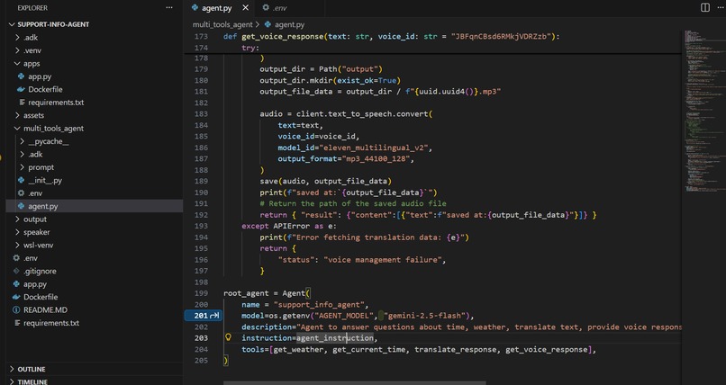The height and width of the screenshot is (385, 726).
Task: Click the "mp3_44100_128" output format string
Action: pos(376,158)
